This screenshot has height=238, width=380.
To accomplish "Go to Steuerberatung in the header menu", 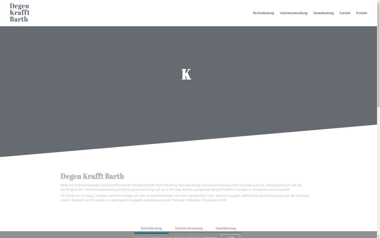I will pyautogui.click(x=323, y=13).
